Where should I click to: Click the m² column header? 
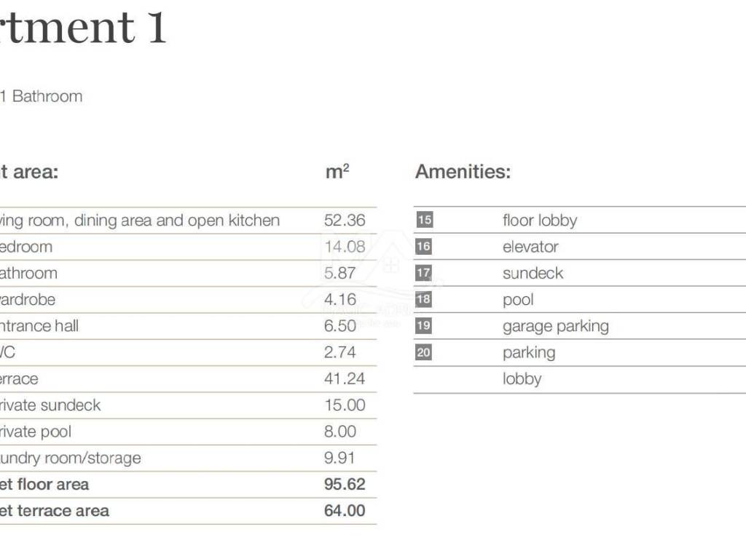[337, 171]
